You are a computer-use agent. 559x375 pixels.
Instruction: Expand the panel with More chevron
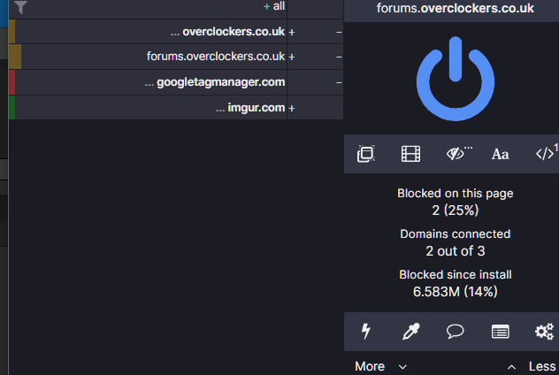click(x=381, y=366)
